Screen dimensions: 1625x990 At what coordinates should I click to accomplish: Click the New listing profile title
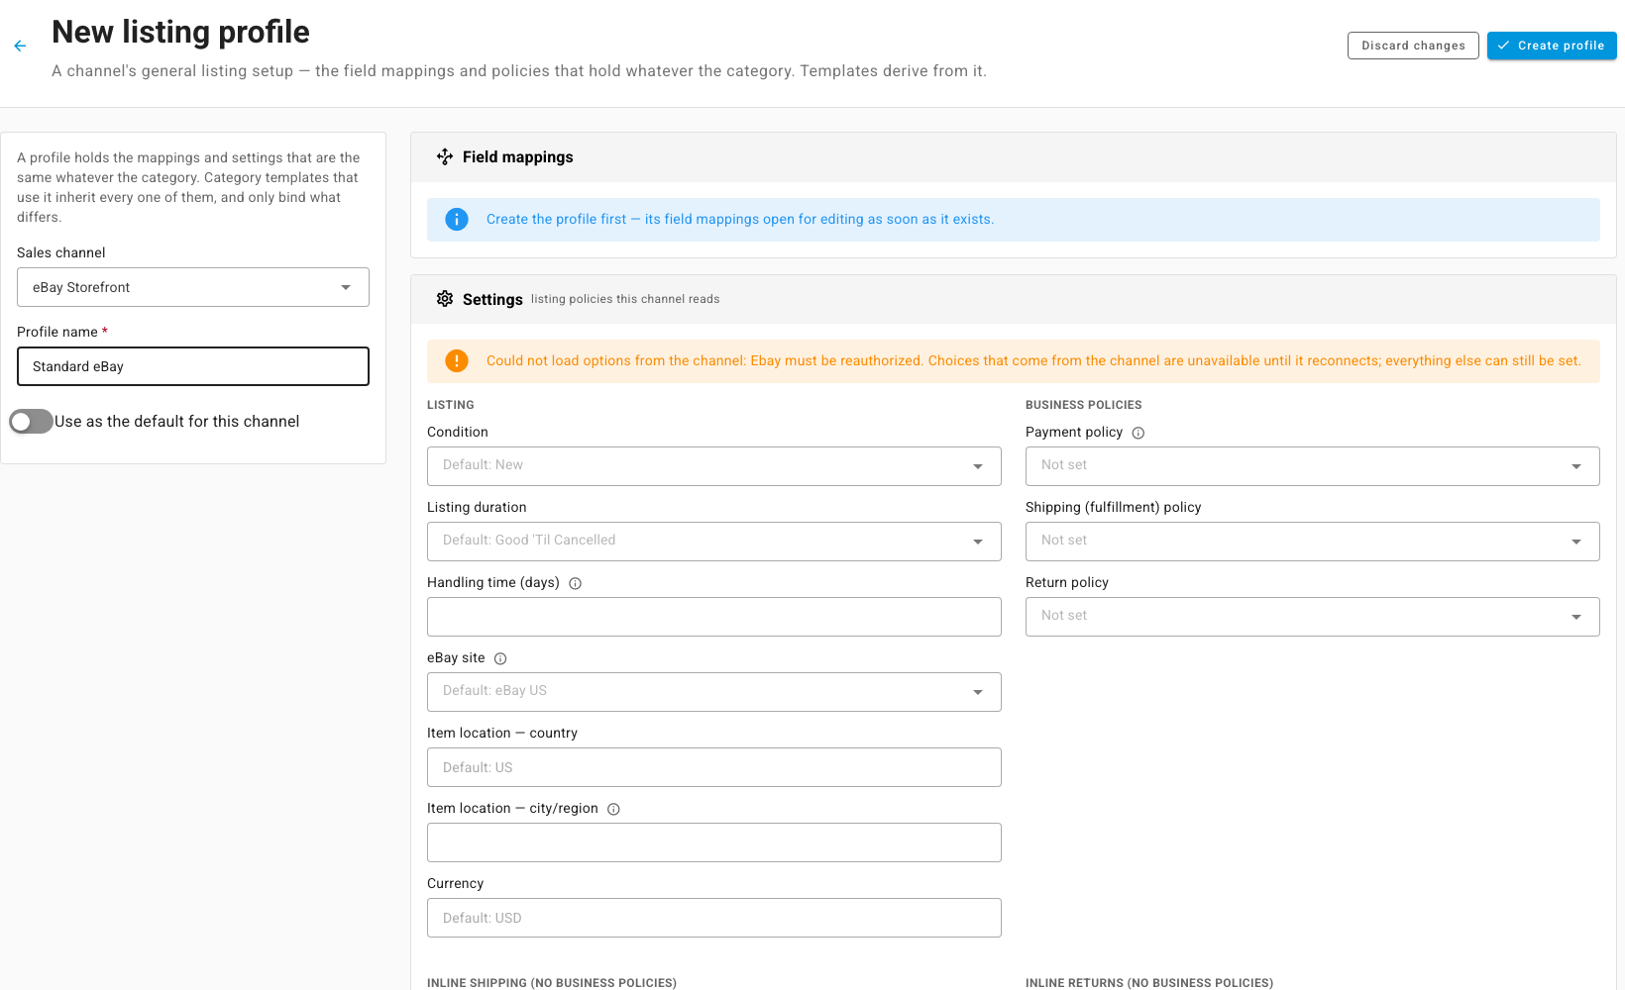tap(181, 32)
